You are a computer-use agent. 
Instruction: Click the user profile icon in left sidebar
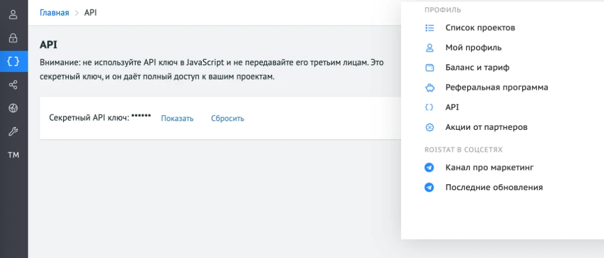(x=13, y=15)
